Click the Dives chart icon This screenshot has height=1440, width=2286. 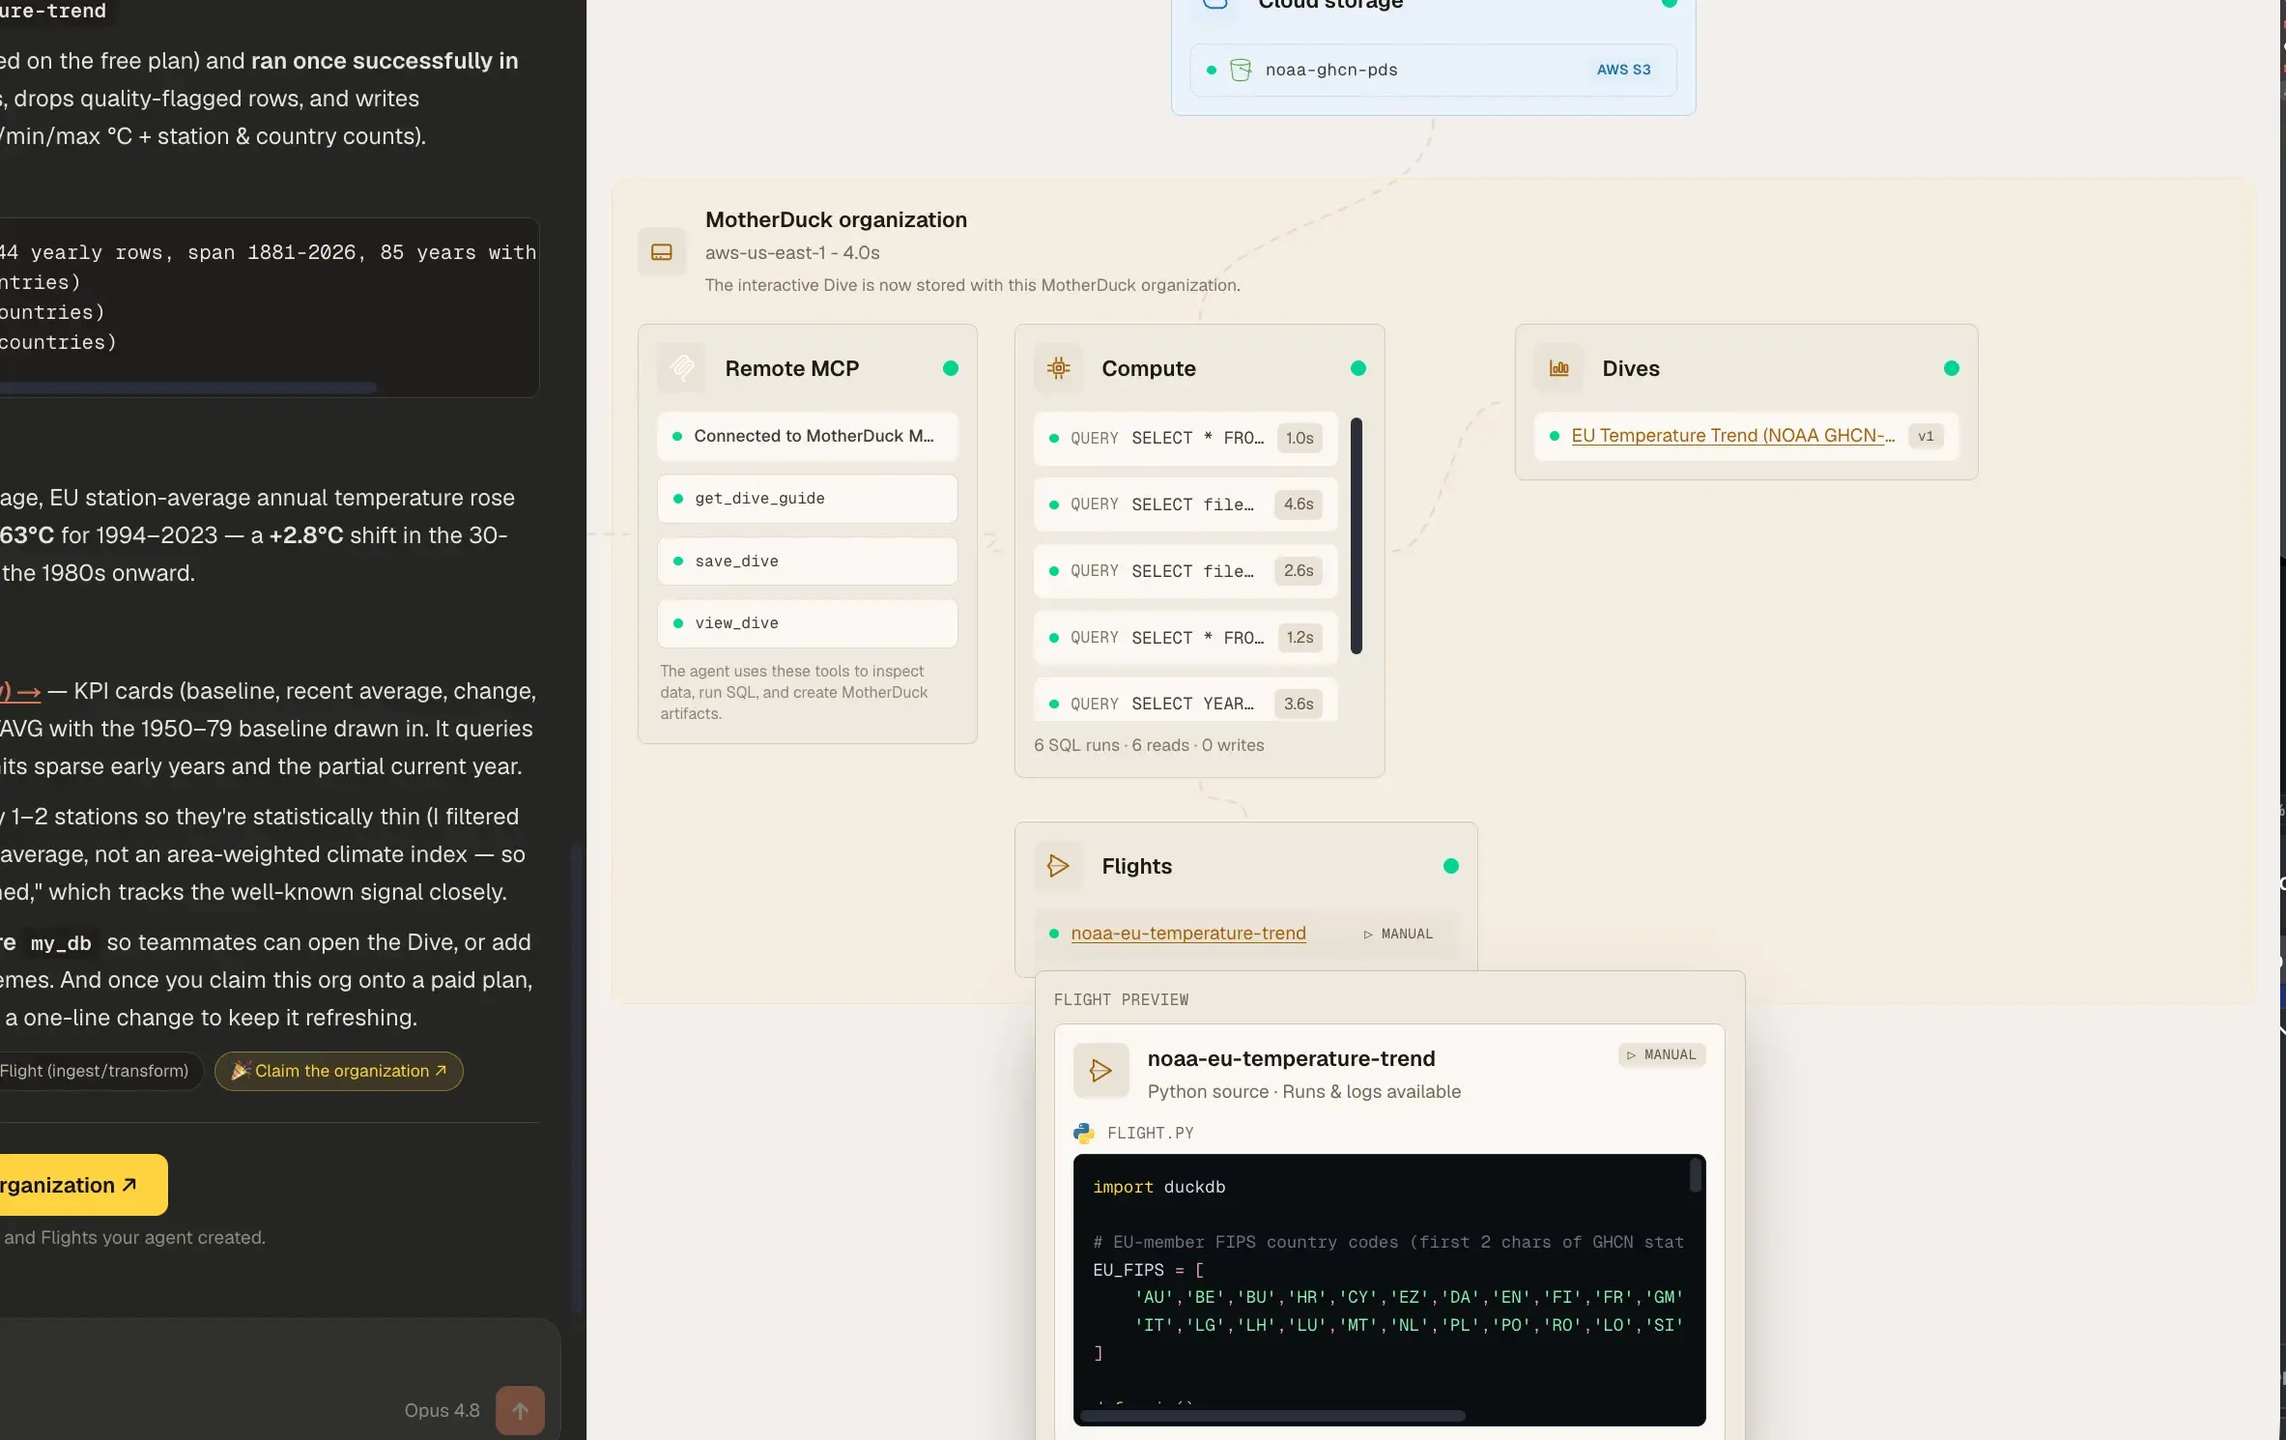pos(1559,368)
